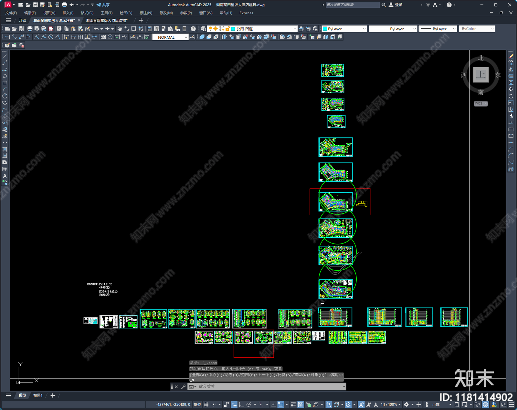Click the cyan swatch in ByLayer color box
Image resolution: width=517 pixels, height=410 pixels.
pyautogui.click(x=325, y=29)
